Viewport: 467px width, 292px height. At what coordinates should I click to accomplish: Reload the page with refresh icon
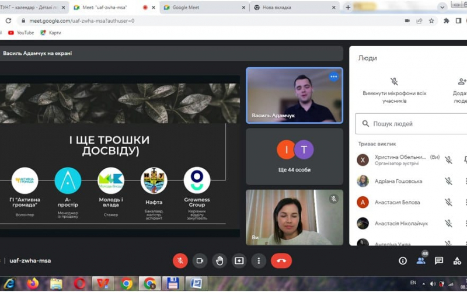tap(8, 20)
